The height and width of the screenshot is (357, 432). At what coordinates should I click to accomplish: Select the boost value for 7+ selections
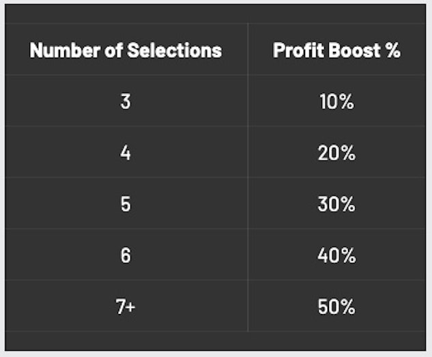pos(336,307)
